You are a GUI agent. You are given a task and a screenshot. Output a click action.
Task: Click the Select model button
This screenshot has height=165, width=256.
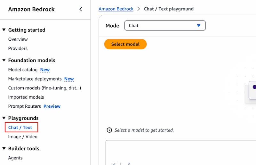[125, 44]
